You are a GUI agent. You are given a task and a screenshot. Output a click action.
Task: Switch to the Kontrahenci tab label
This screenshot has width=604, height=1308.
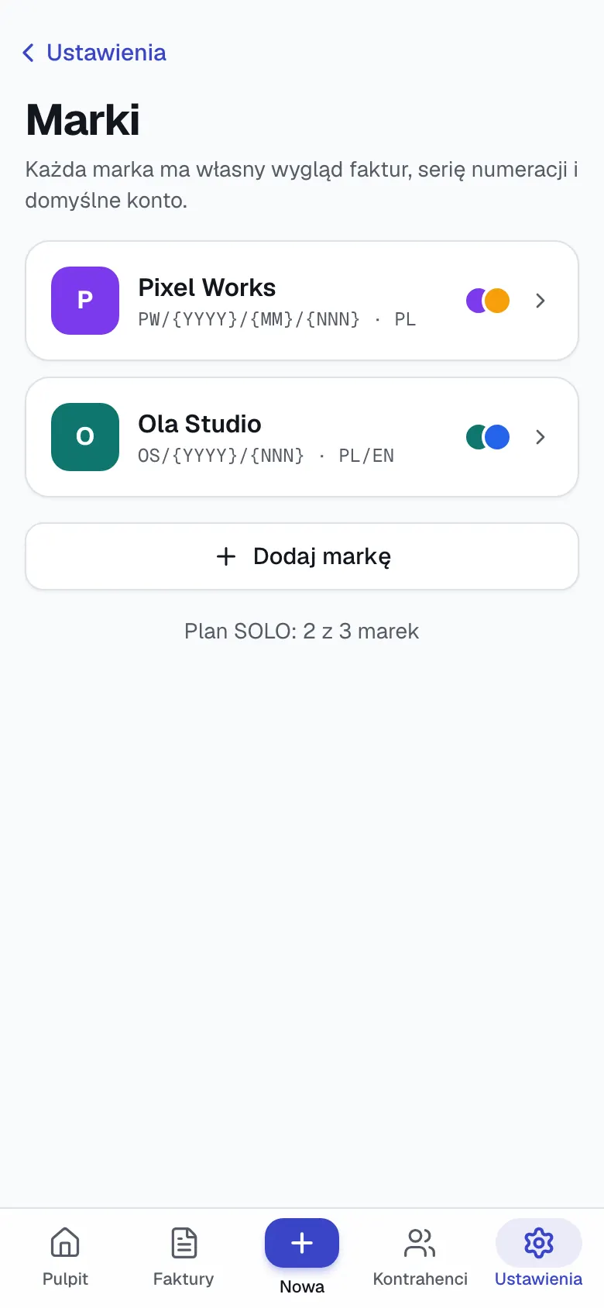point(420,1279)
